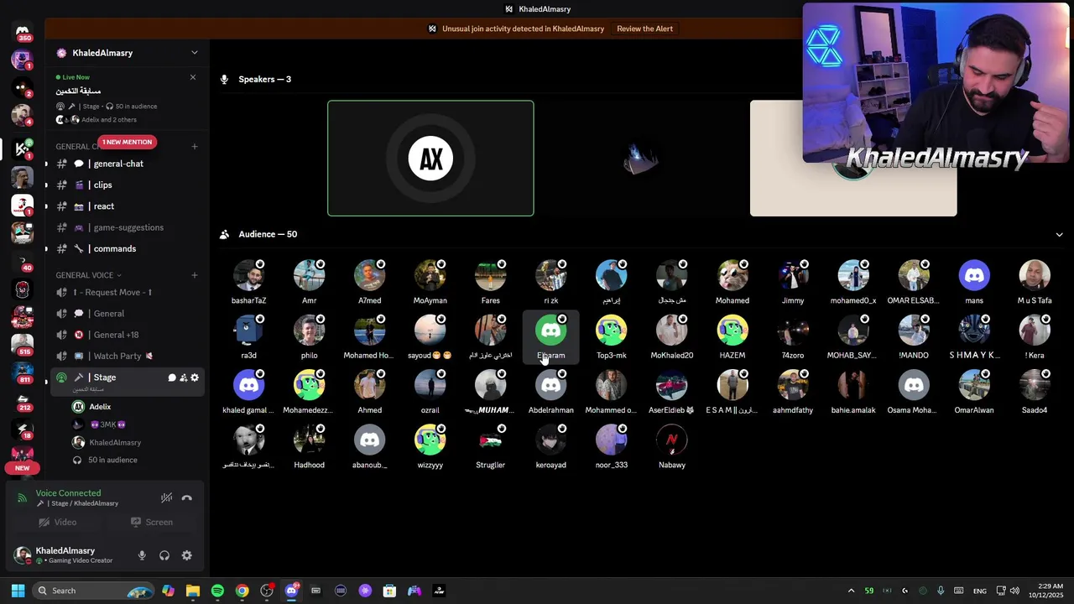
Task: Open Nabawy audience member avatar
Action: pyautogui.click(x=672, y=440)
